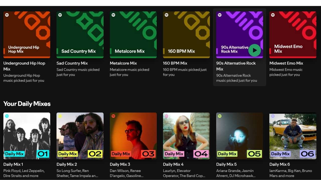Screen dimensions: 321x180
Task: Click the Sad Country Mix title link
Action: (72, 63)
